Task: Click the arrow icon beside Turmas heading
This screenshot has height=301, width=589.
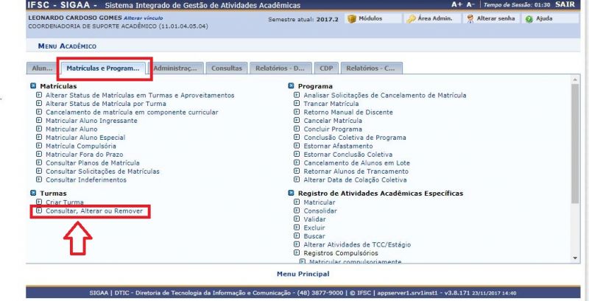Action: 34,193
